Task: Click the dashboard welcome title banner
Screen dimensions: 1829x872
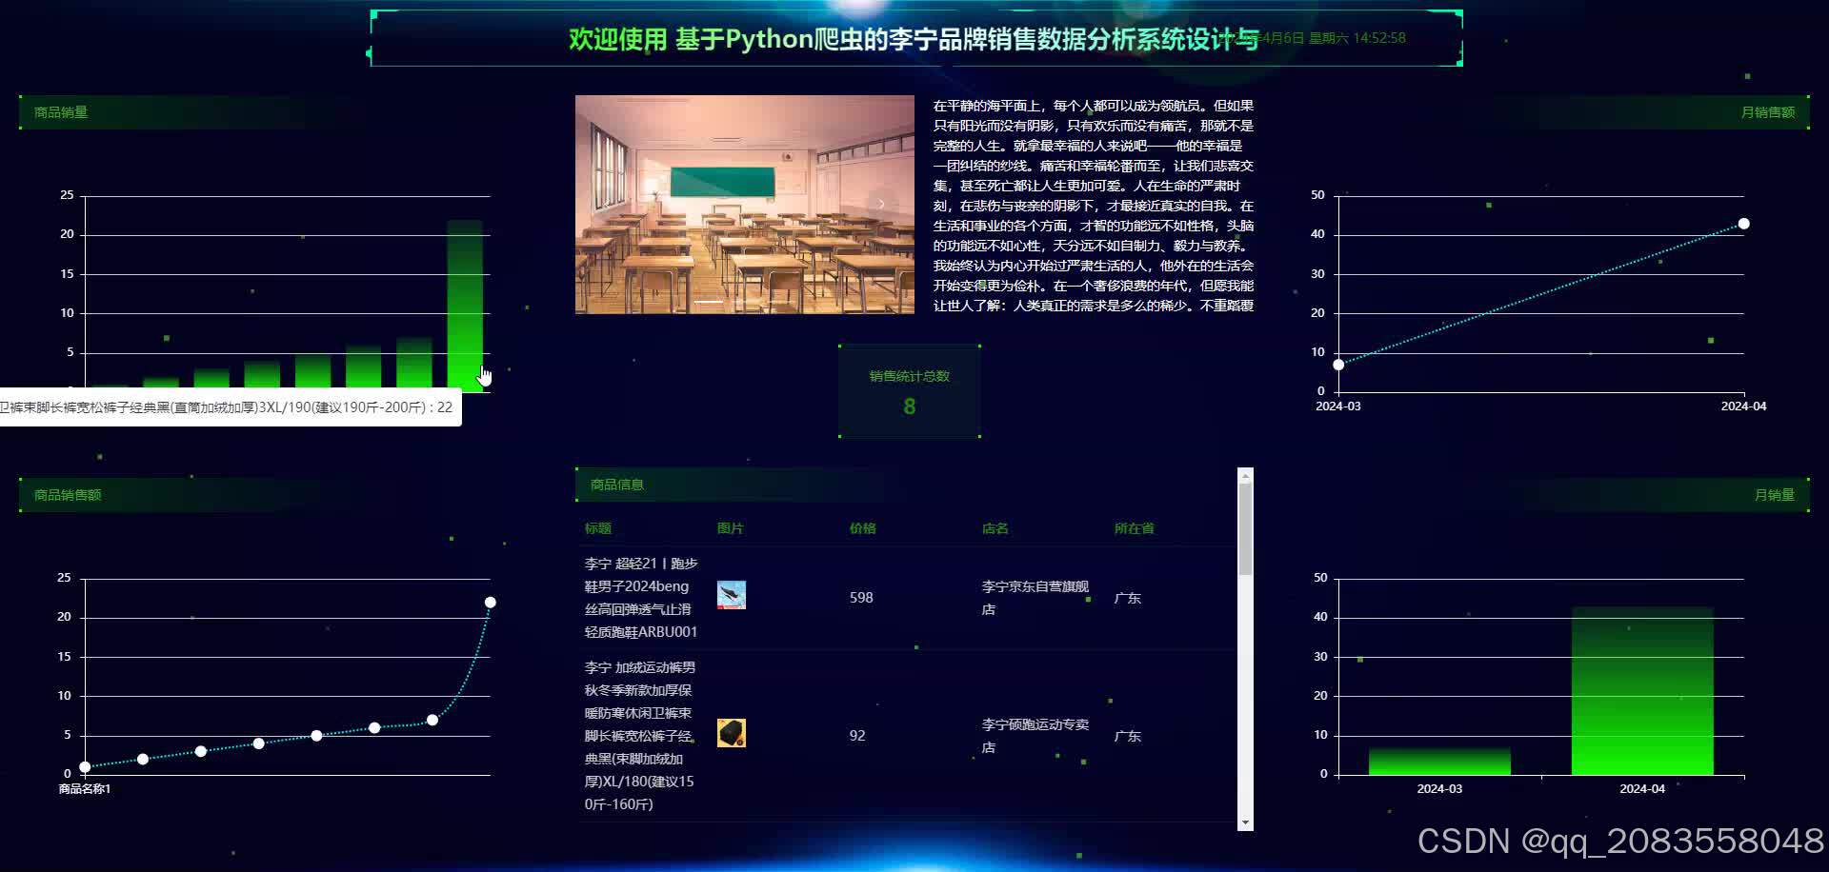Action: tap(914, 39)
